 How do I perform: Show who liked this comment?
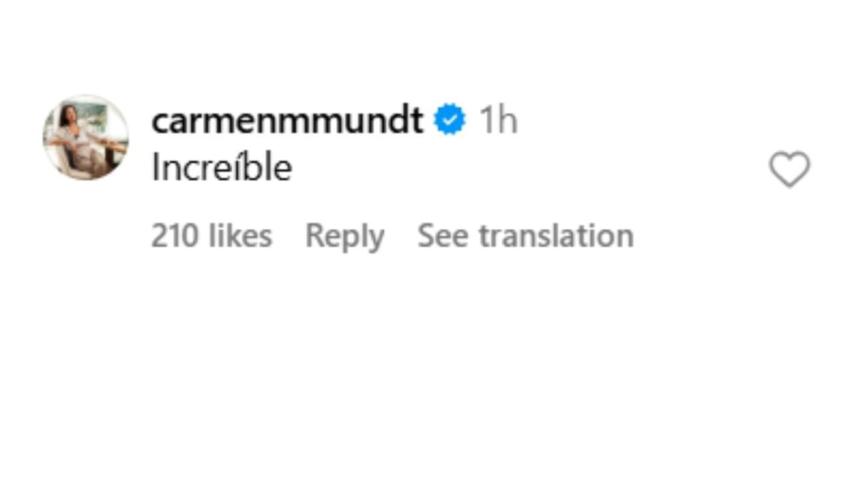tap(212, 236)
